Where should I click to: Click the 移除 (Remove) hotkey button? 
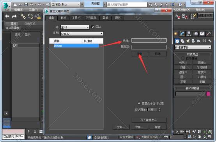point(158,54)
